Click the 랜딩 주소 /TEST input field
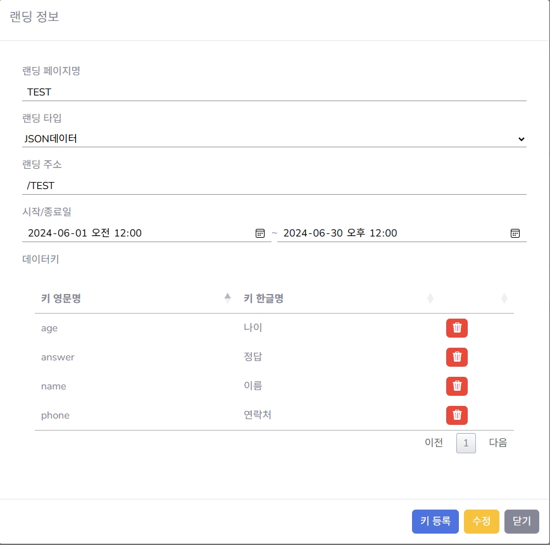This screenshot has width=550, height=545. coord(274,186)
